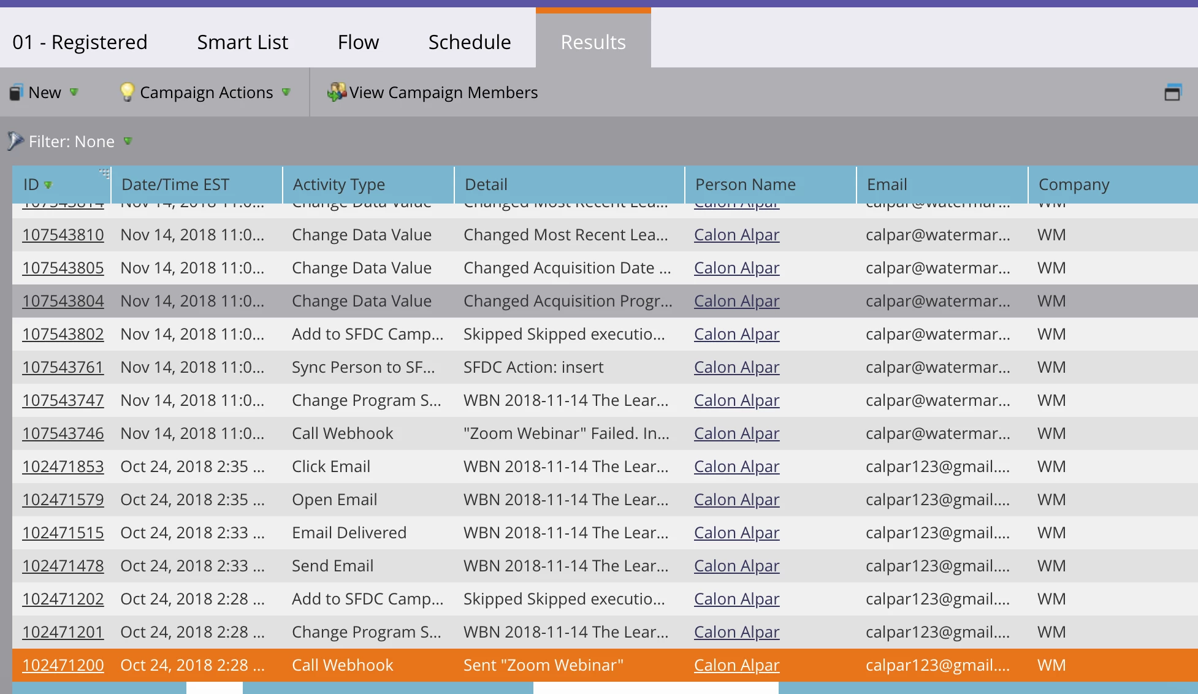Viewport: 1198px width, 694px height.
Task: Click the Activity Type column header
Action: tap(339, 185)
